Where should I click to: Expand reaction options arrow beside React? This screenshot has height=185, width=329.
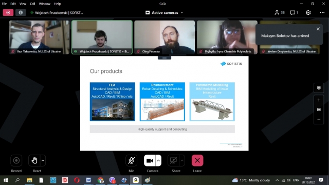[x=43, y=161]
